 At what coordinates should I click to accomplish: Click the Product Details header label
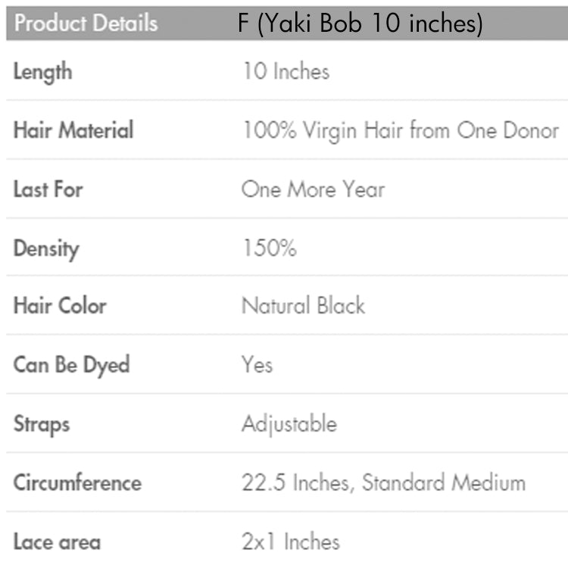[x=86, y=23]
